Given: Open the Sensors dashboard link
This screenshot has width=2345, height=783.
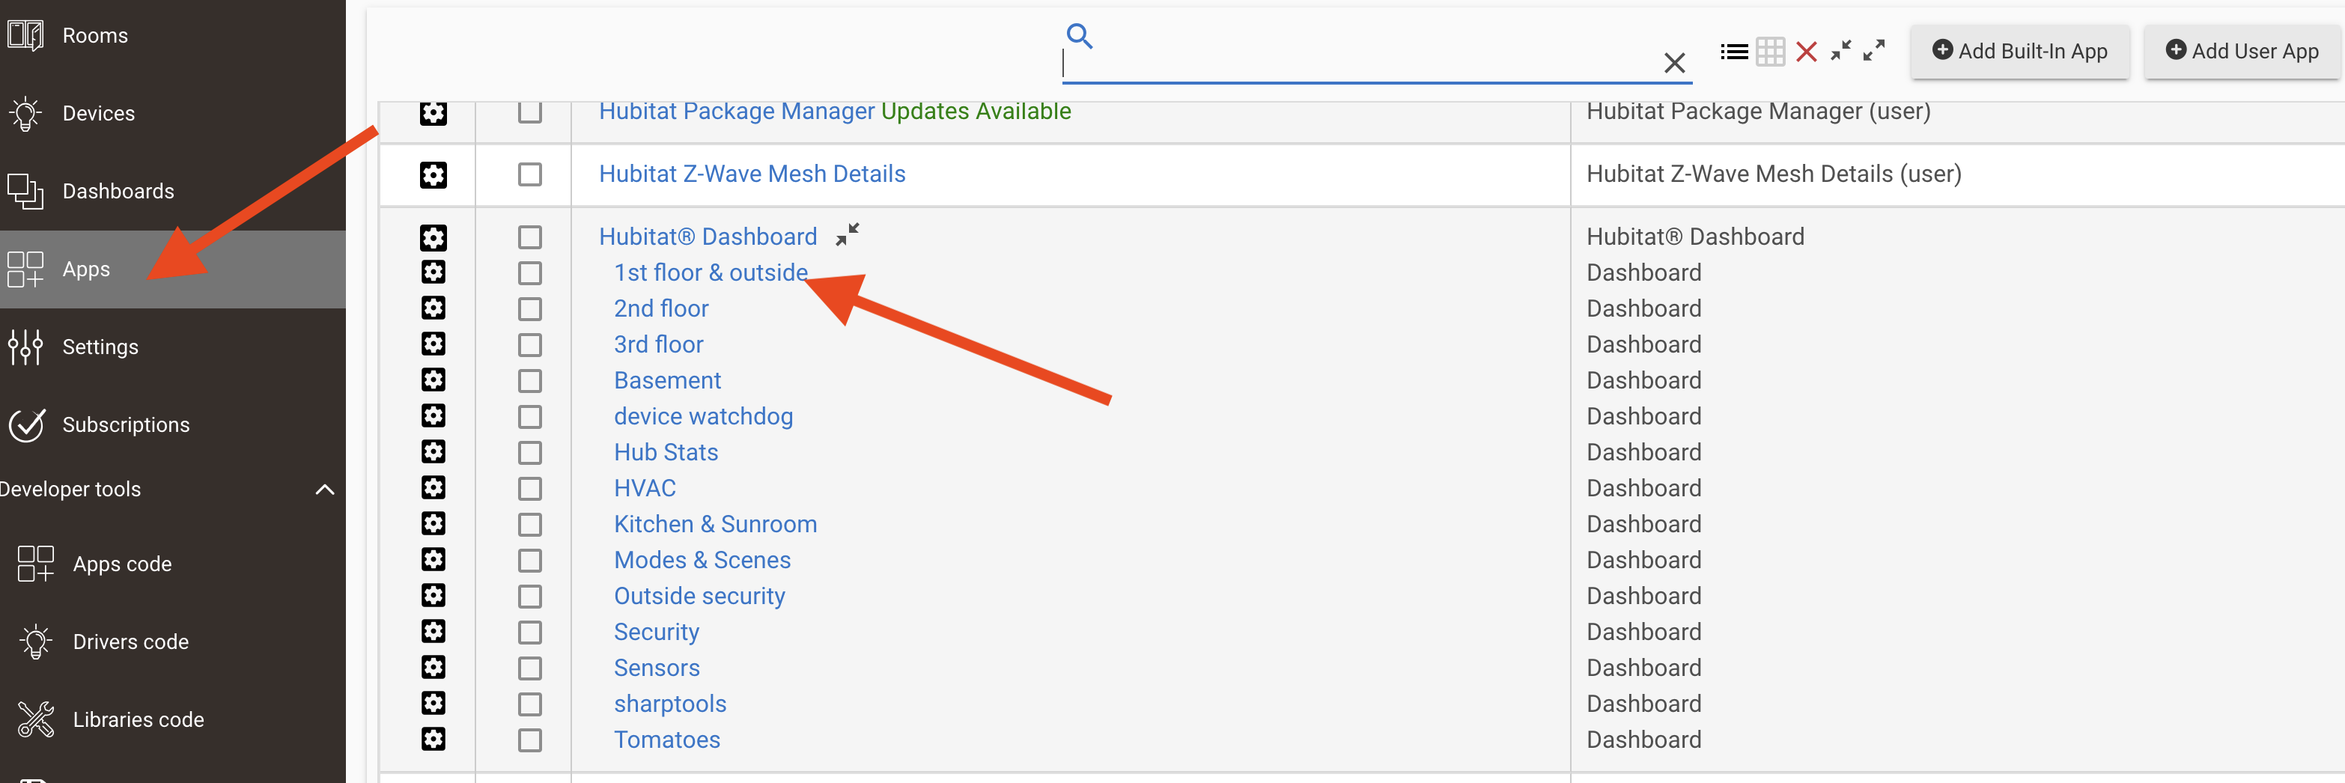Looking at the screenshot, I should tap(657, 668).
